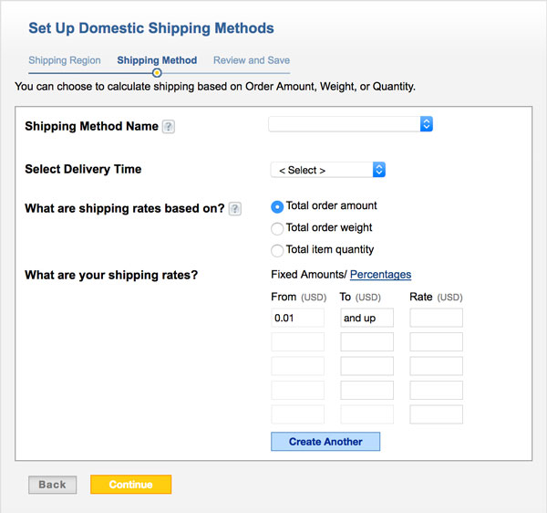Go to Review and Save step
The image size is (547, 513).
tap(252, 60)
